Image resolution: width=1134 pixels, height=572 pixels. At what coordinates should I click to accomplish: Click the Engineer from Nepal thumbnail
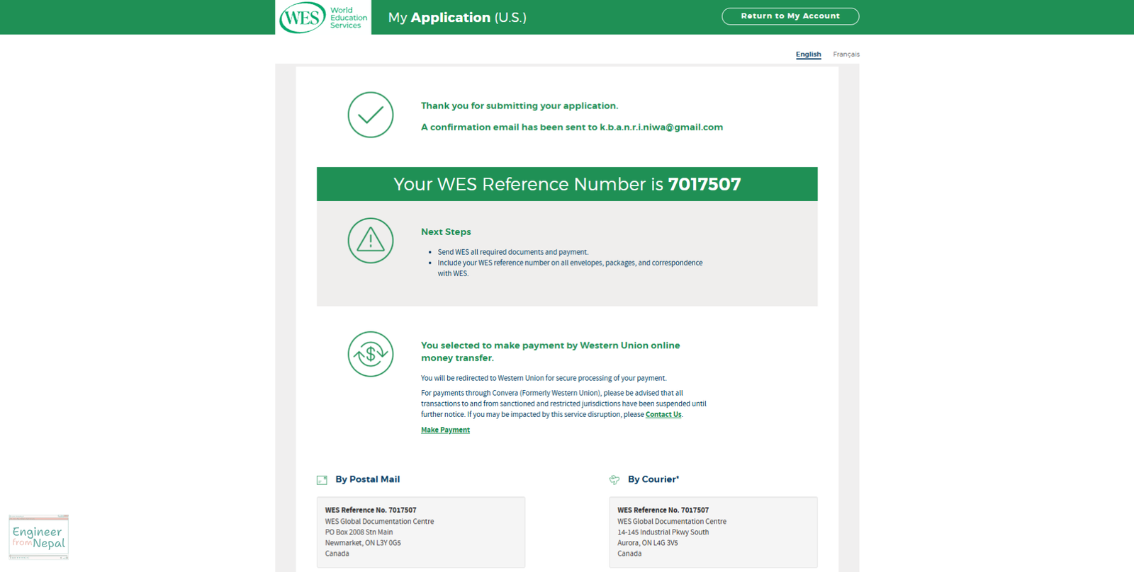pyautogui.click(x=39, y=537)
